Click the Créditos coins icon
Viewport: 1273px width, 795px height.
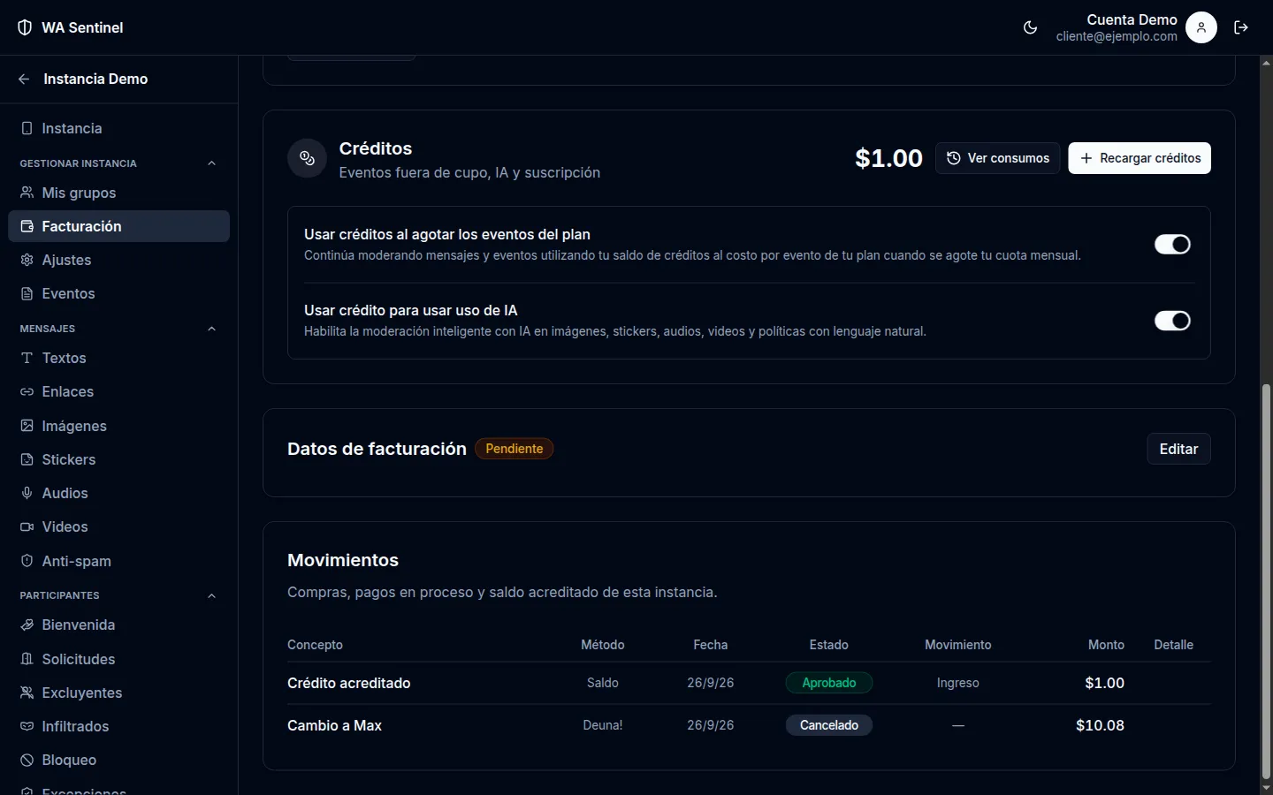tap(307, 158)
